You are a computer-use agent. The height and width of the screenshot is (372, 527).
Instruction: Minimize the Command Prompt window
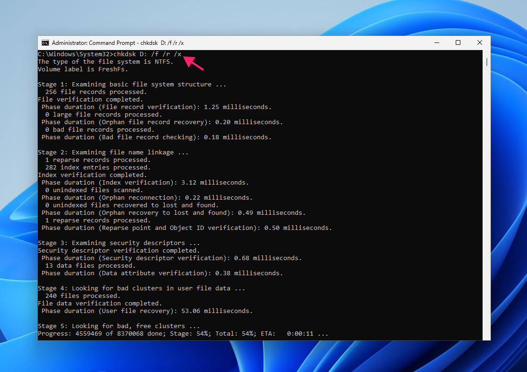click(x=437, y=42)
